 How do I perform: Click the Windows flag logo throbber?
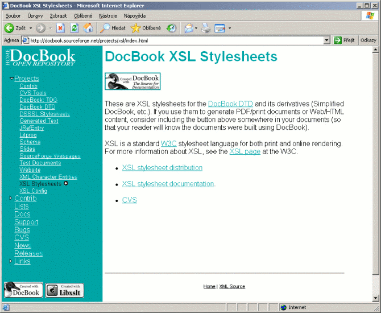pyautogui.click(x=370, y=16)
